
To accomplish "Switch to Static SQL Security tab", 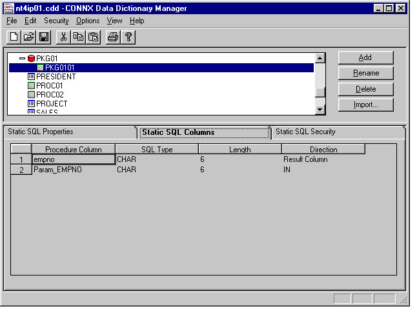I will pos(338,132).
